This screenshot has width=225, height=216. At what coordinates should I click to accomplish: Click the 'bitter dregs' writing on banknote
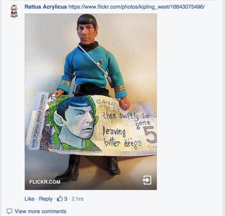(x=123, y=143)
